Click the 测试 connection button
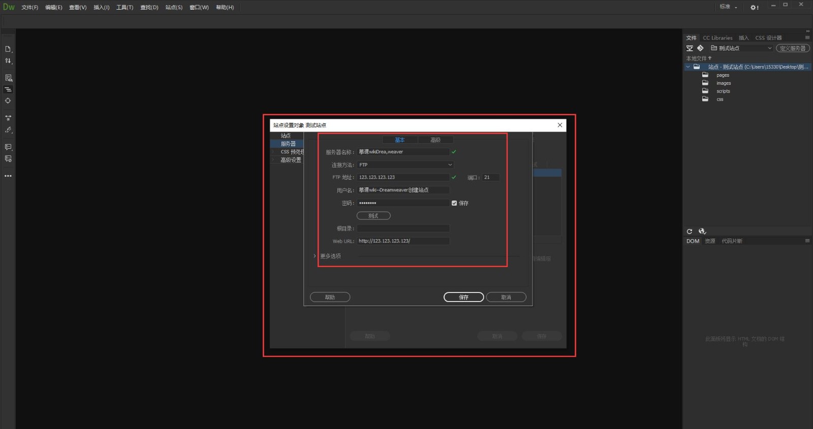Screen dimensions: 813x429 click(373, 216)
